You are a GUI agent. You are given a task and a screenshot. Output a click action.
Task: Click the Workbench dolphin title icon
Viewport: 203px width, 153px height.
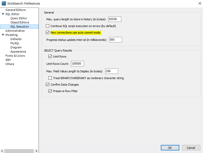coord(4,3)
